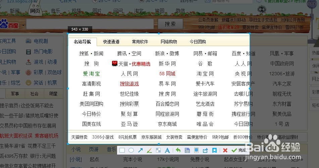This screenshot has width=319, height=168.
Task: Cancel the screenshot with red X
Action: pos(225,150)
